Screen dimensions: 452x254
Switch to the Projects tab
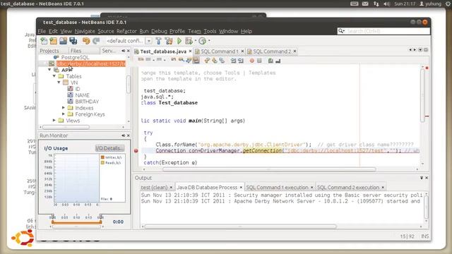pyautogui.click(x=49, y=51)
